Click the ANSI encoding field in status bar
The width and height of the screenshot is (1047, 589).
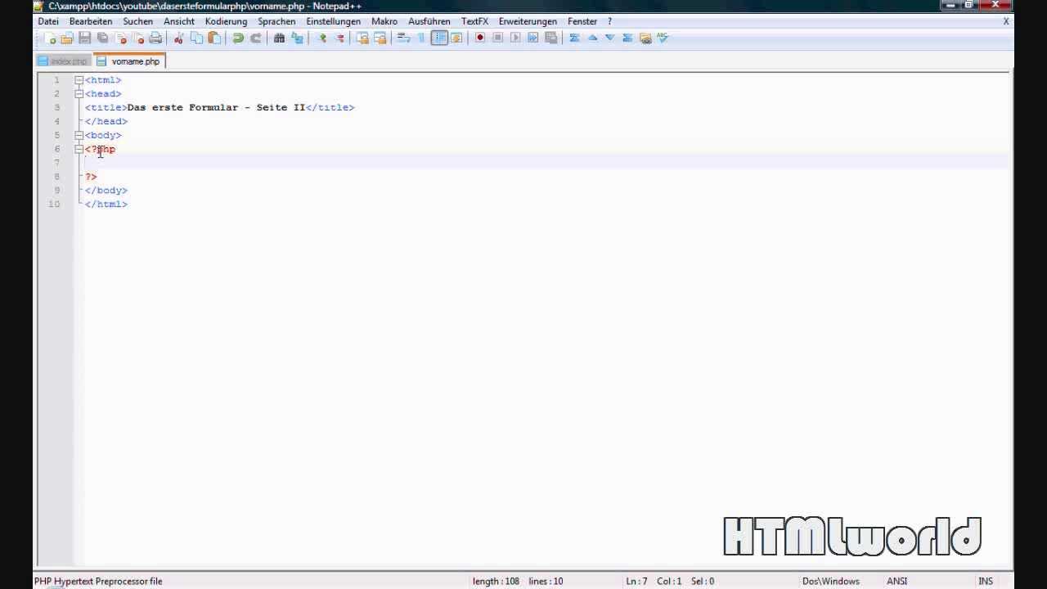pyautogui.click(x=896, y=581)
